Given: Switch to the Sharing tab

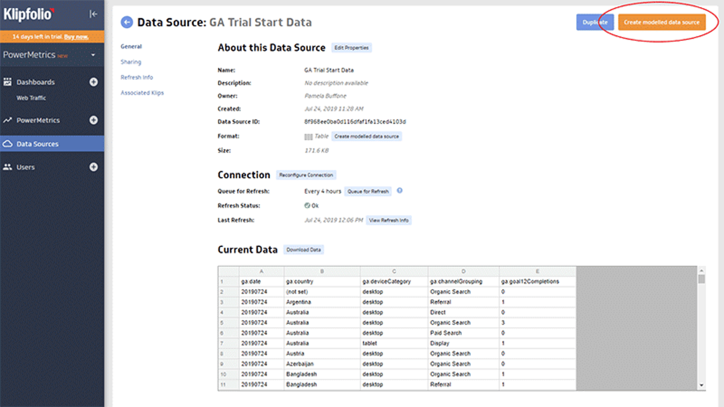Looking at the screenshot, I should [x=131, y=62].
